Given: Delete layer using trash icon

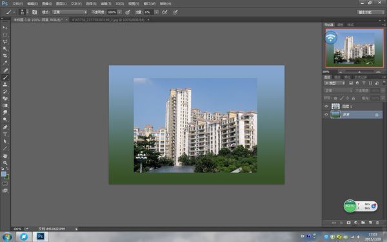Looking at the screenshot, I should pos(377,223).
